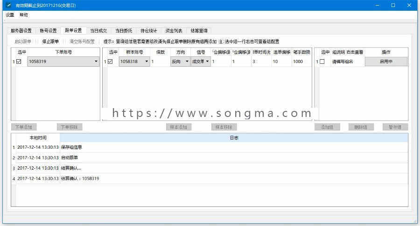
Task: Click the 方向 column header
Action: 181,52
